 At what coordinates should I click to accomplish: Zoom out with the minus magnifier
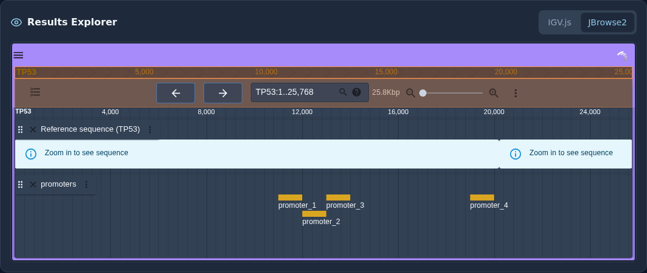[411, 93]
